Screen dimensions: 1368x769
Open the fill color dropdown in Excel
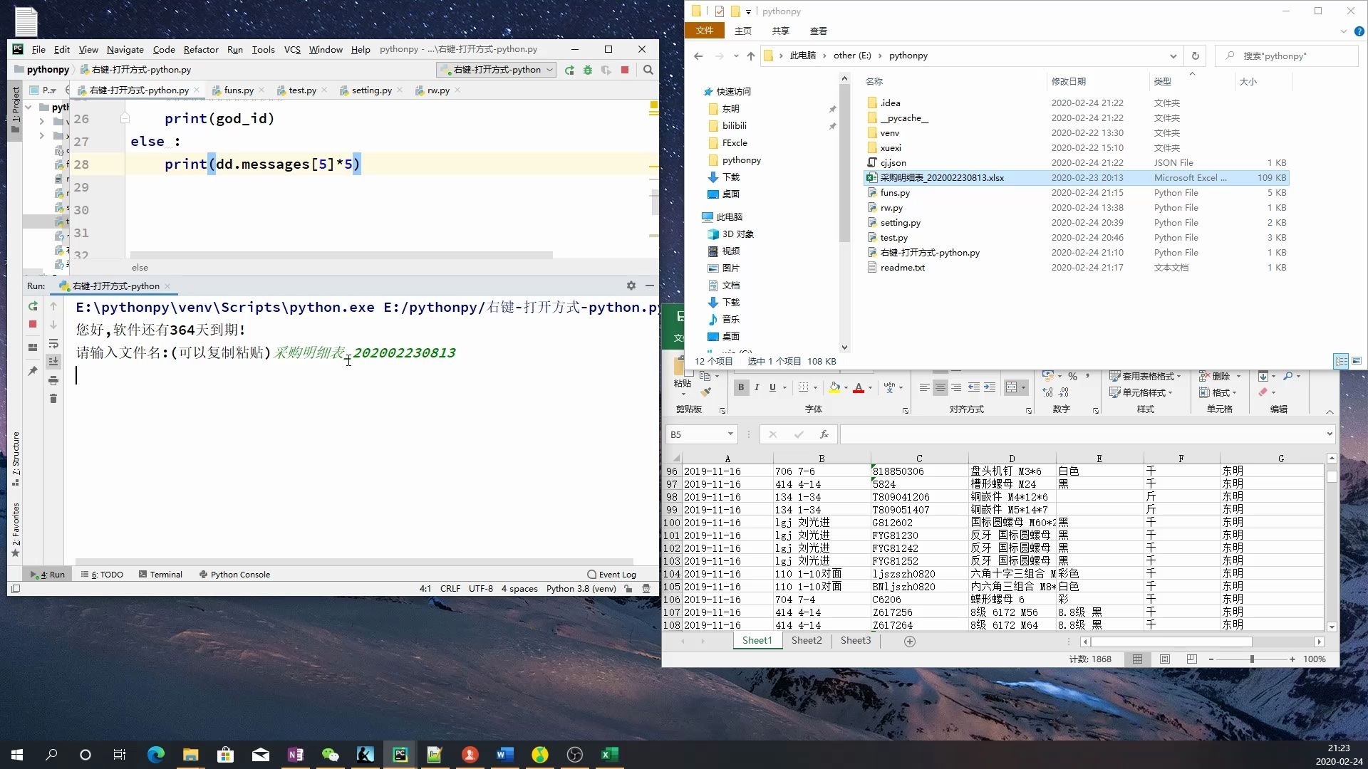(845, 387)
